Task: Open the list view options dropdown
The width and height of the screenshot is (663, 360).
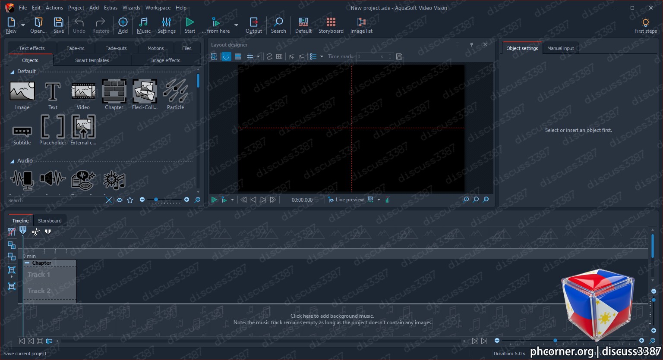Action: [x=322, y=56]
